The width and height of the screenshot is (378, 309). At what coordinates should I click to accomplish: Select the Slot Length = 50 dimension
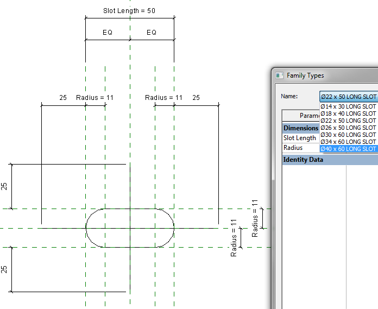(129, 11)
